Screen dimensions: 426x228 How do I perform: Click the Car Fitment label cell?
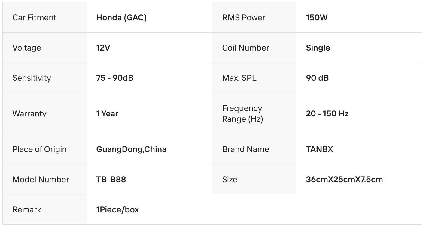coord(34,18)
